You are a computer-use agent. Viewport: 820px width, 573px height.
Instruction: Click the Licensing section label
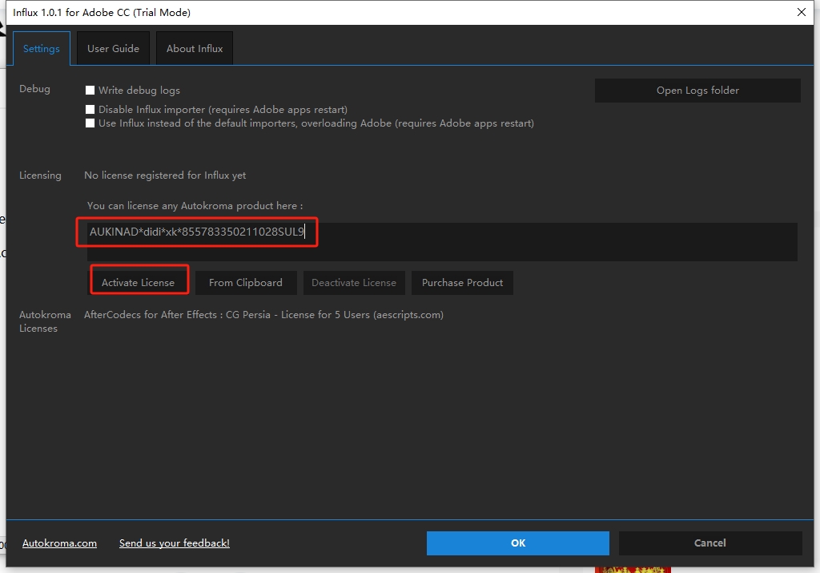tap(40, 176)
